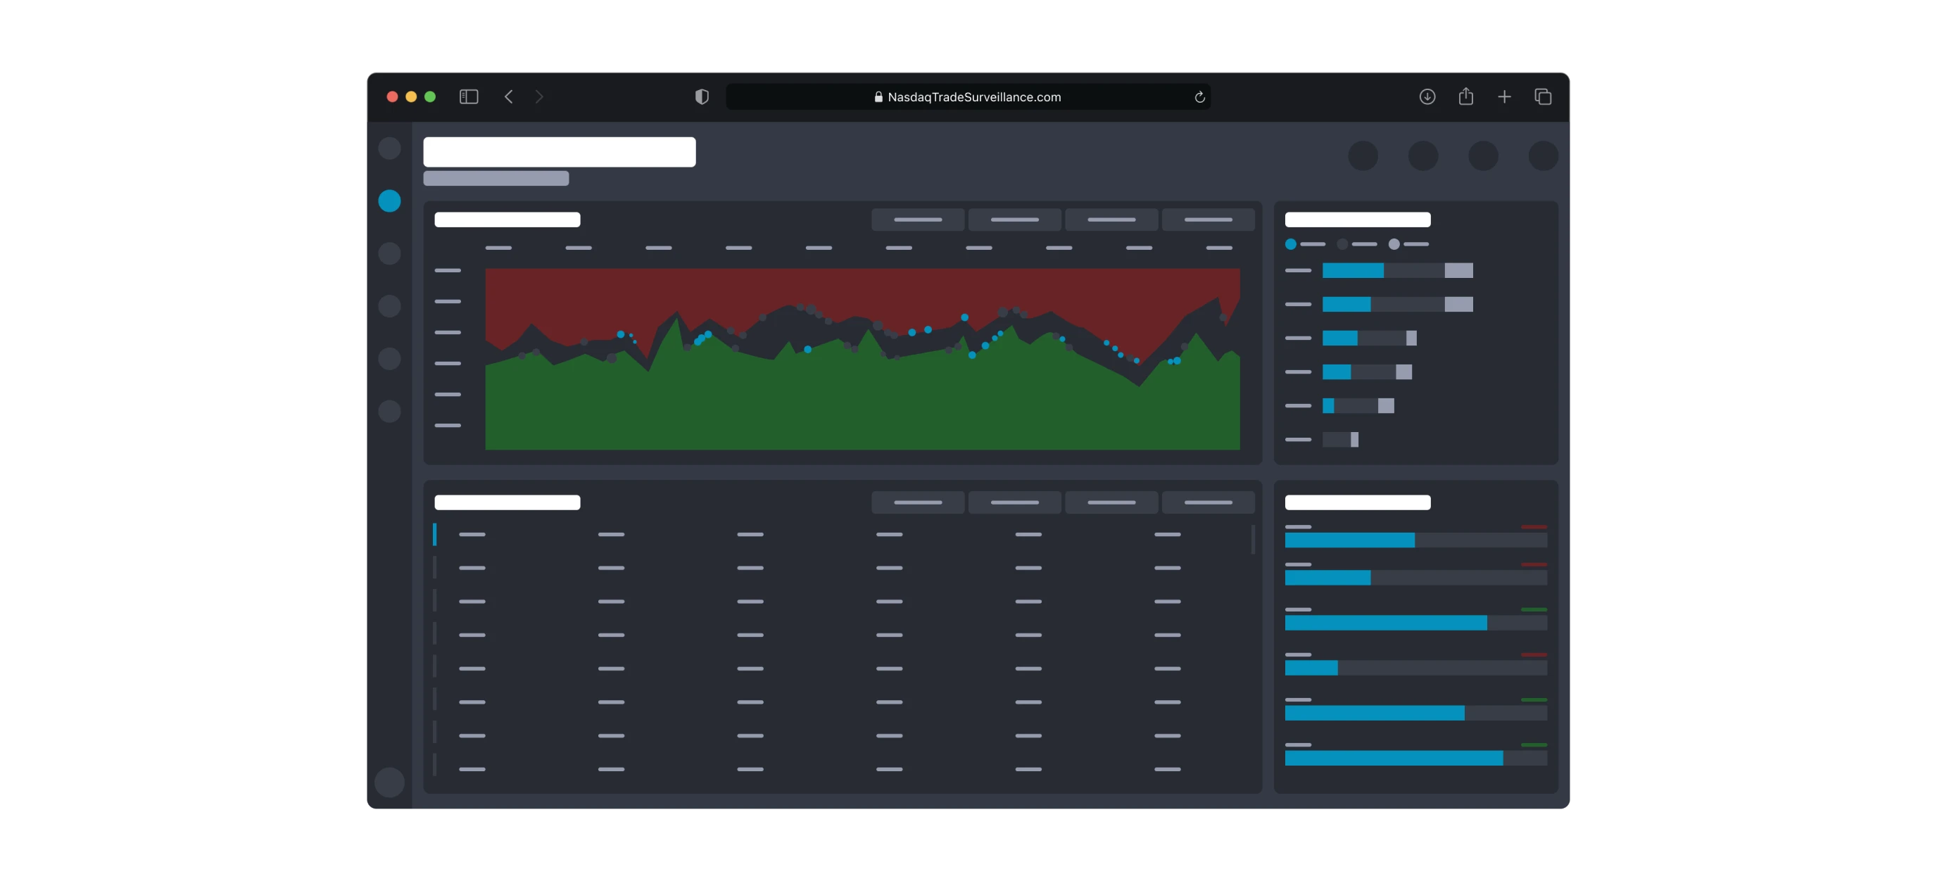
Task: Open the privacy shield report
Action: (x=701, y=96)
